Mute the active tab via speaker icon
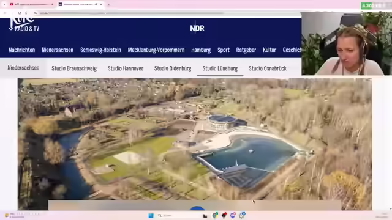The width and height of the screenshot is (392, 220). (x=96, y=4)
